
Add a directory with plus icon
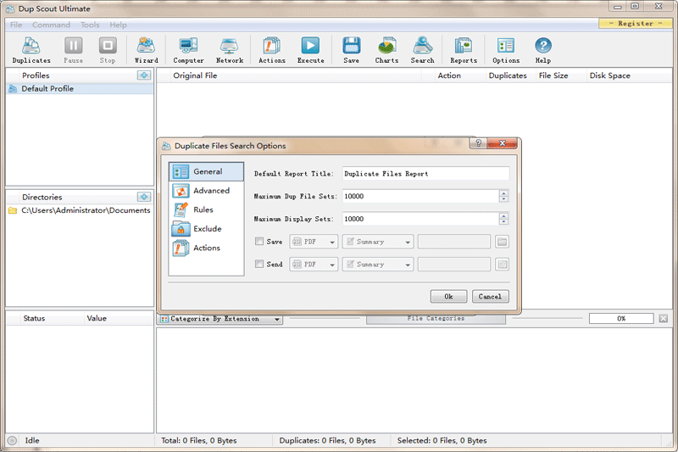pyautogui.click(x=144, y=197)
